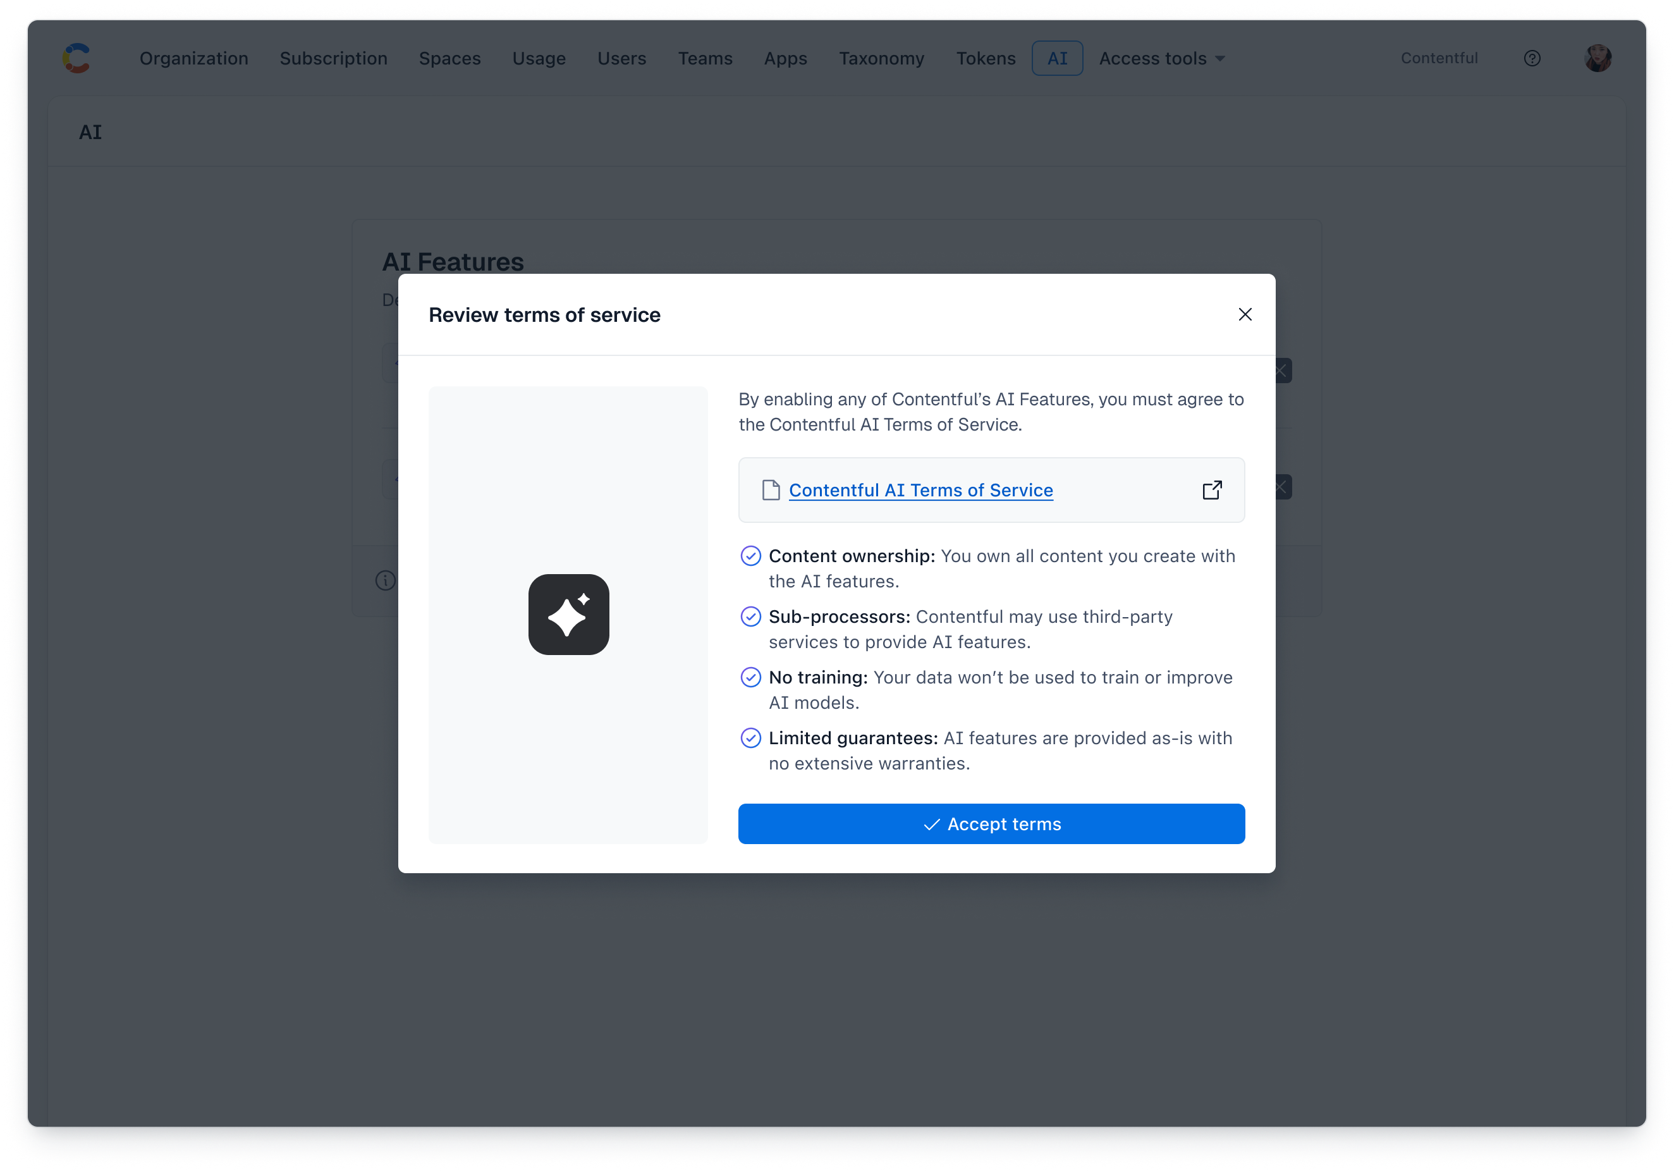Open the Taxonomy tab
This screenshot has width=1674, height=1171.
(x=881, y=58)
